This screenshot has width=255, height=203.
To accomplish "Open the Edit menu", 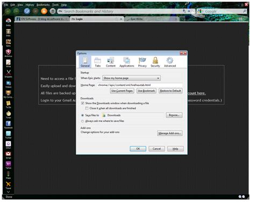I will [13, 5].
